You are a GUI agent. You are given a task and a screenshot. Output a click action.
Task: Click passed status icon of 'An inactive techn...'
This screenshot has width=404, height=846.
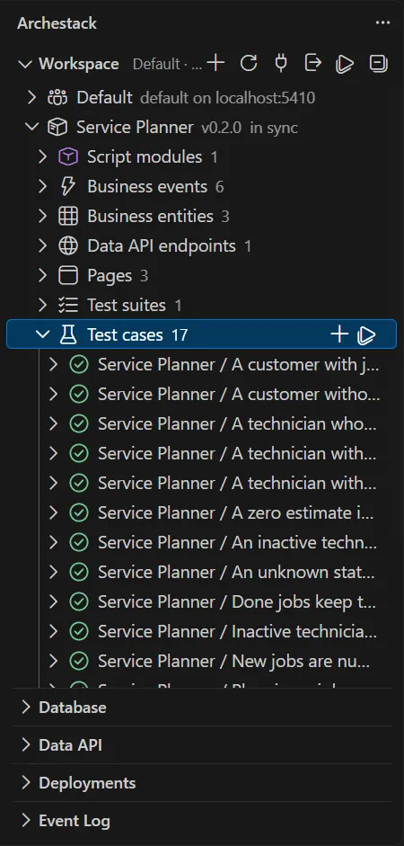click(x=79, y=542)
